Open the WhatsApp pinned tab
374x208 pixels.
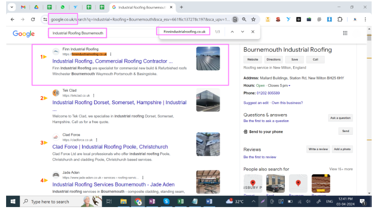coord(62,7)
